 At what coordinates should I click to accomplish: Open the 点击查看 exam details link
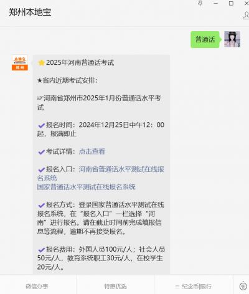click(92, 151)
